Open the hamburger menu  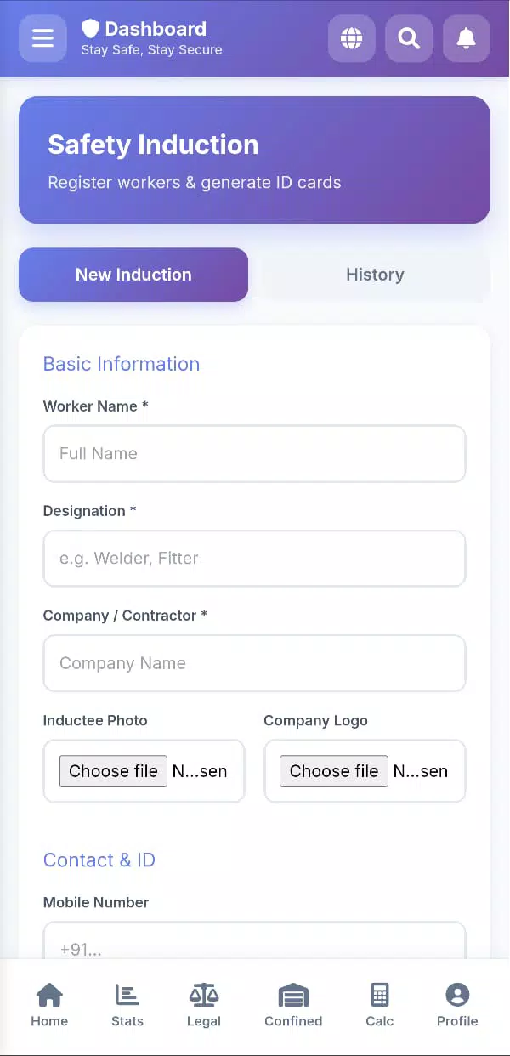[x=42, y=38]
